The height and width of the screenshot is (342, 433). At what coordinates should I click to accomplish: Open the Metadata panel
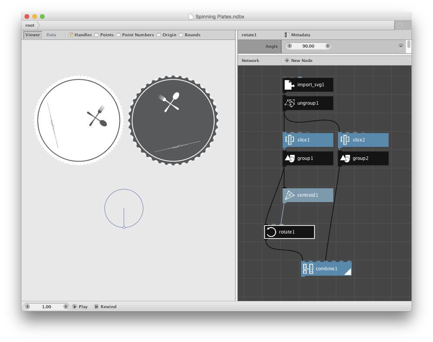(x=297, y=35)
